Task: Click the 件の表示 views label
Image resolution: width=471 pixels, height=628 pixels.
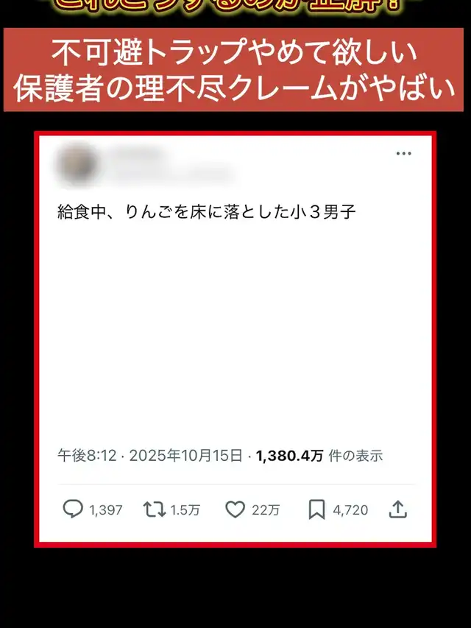Action: point(355,456)
